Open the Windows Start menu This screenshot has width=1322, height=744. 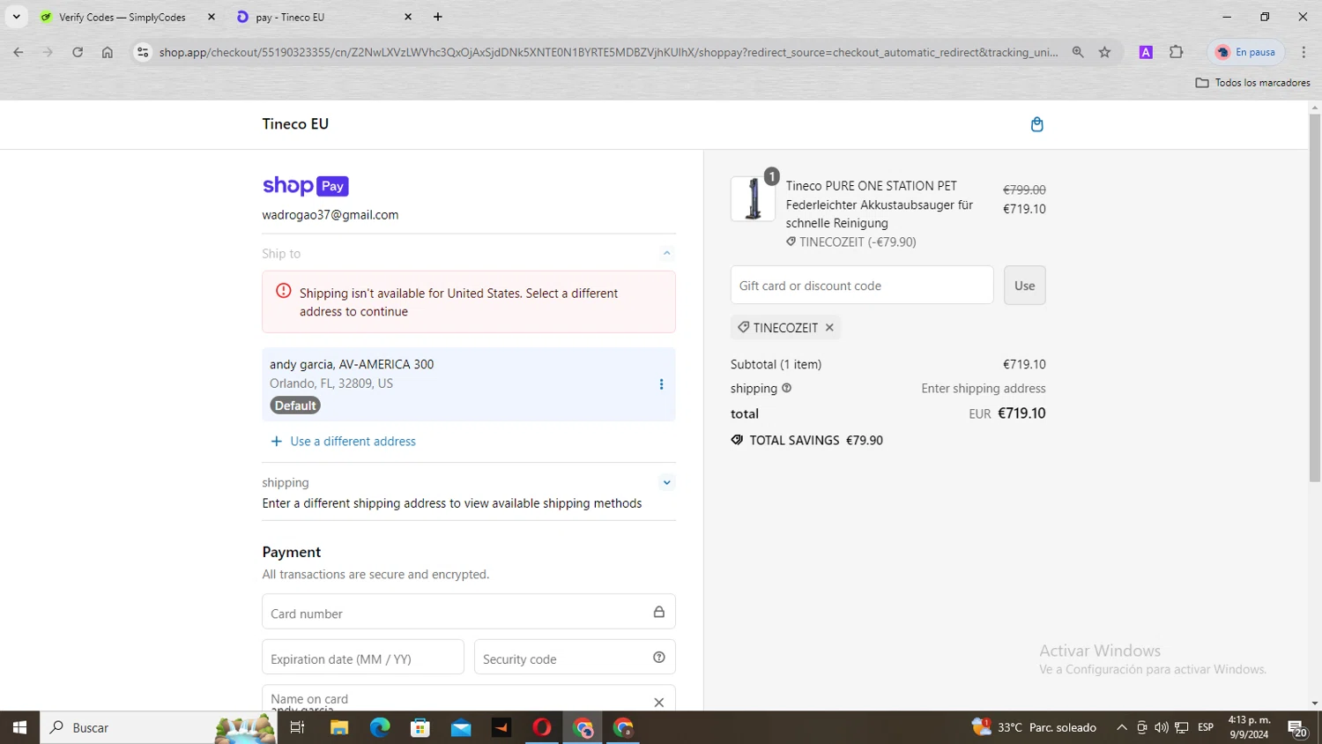tap(19, 727)
